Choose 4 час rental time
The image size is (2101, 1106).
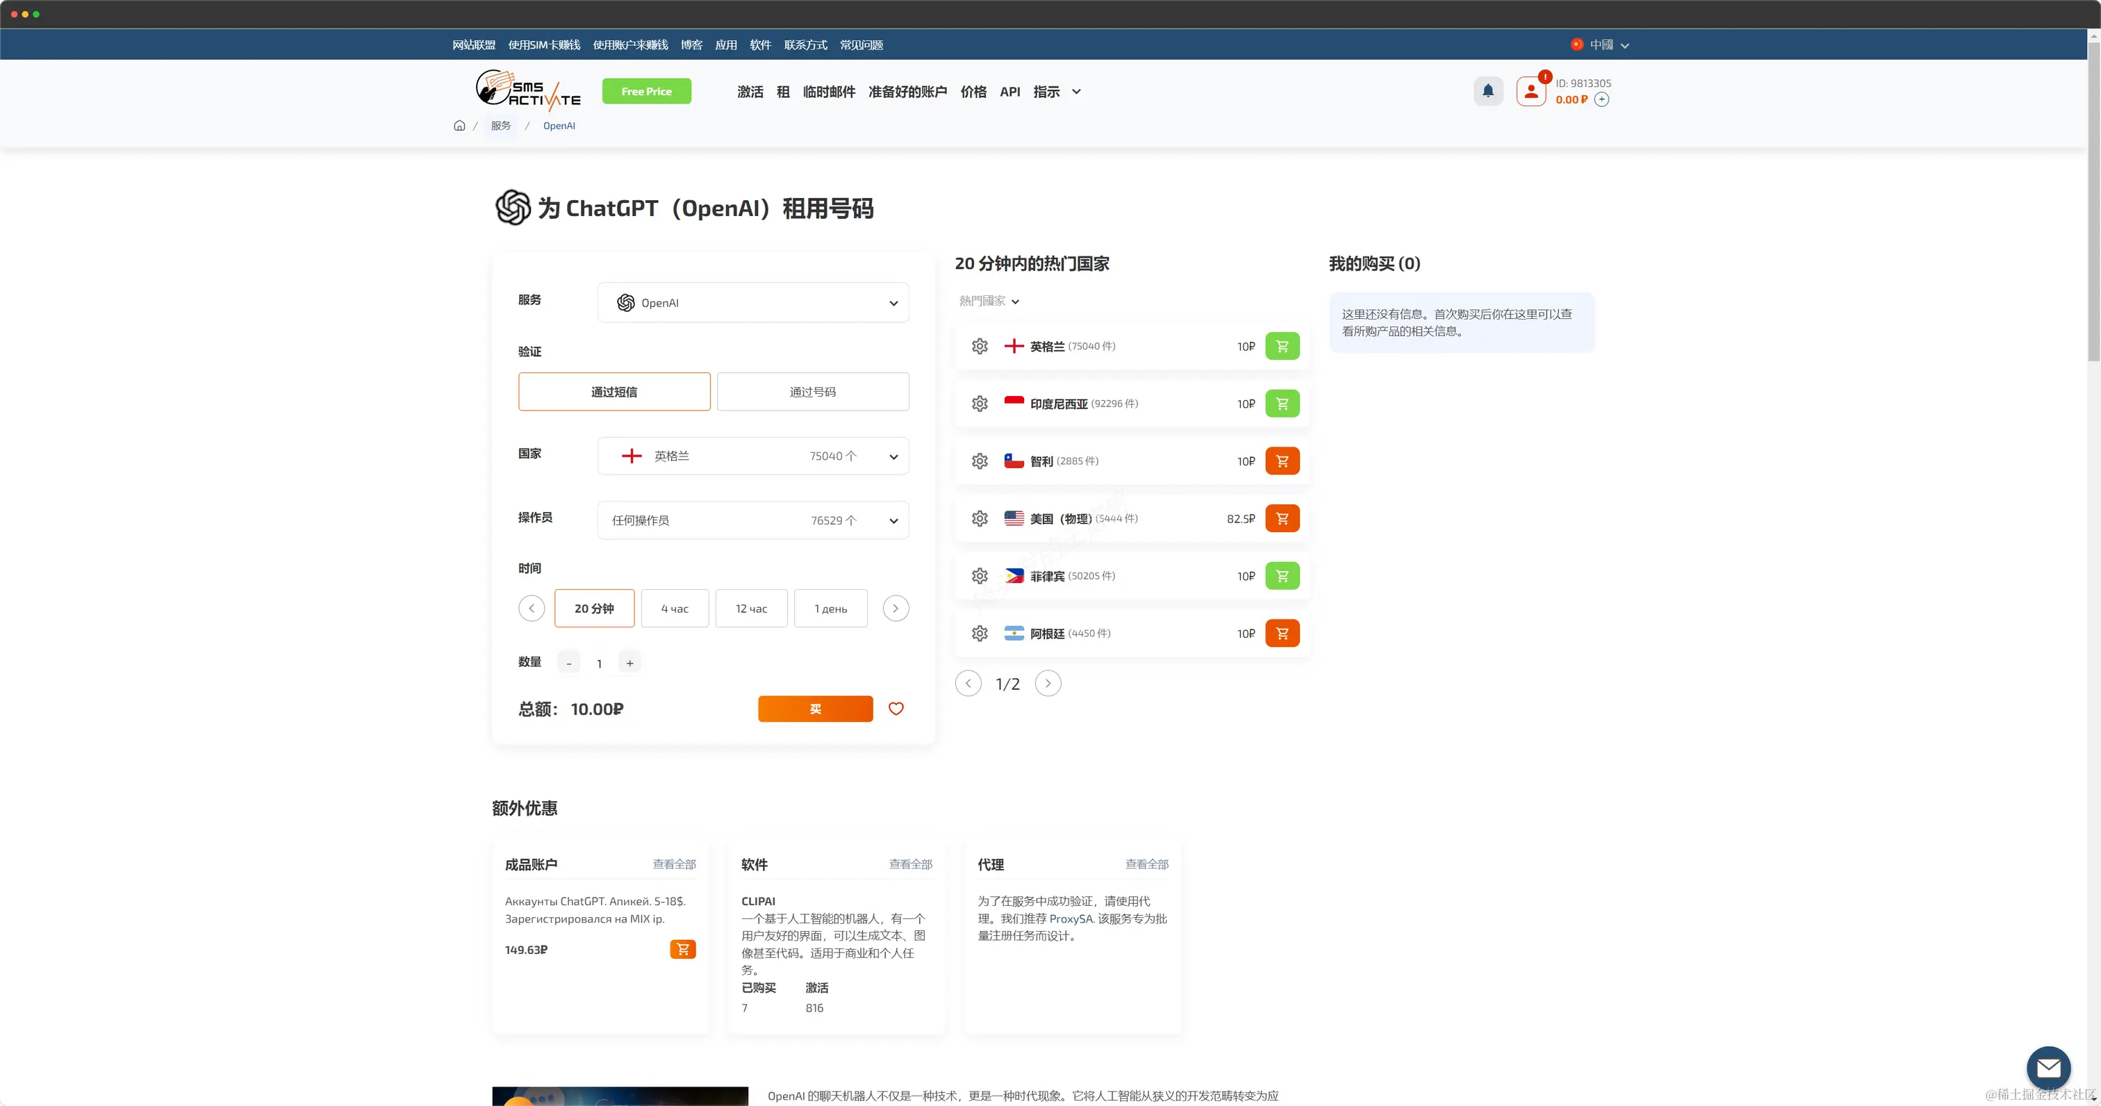point(675,609)
